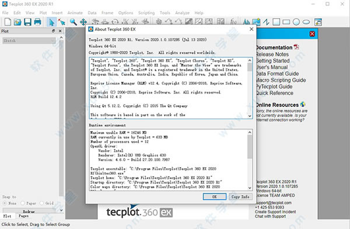
Task: Close the About Tecplot 360 EX dialog
Action: pyautogui.click(x=251, y=29)
